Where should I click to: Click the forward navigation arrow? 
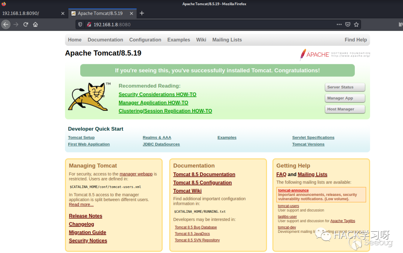(16, 24)
